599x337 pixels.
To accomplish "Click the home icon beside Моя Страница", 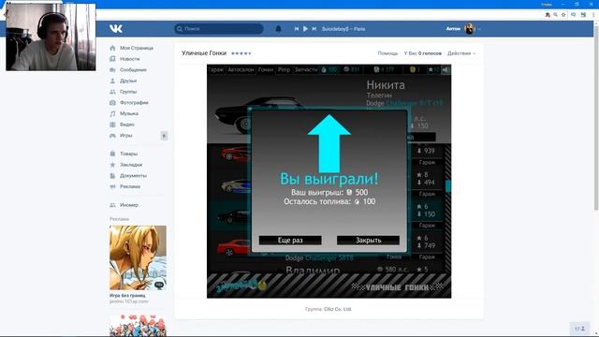I will [x=112, y=48].
